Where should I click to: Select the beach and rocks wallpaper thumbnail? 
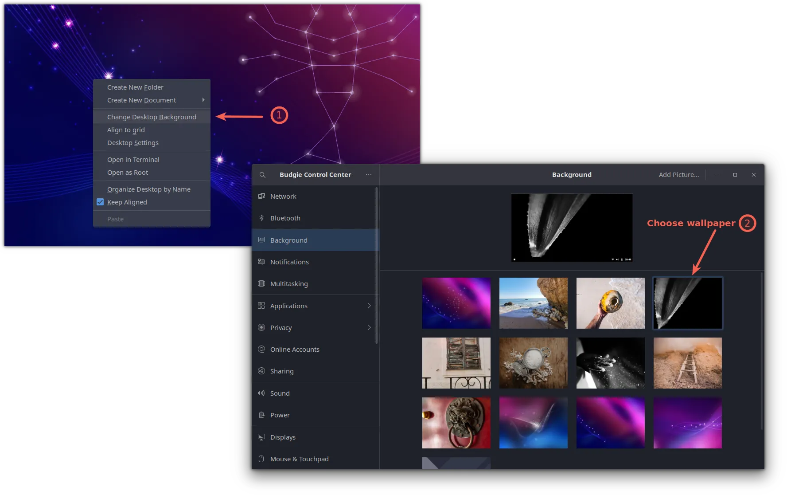pos(533,303)
